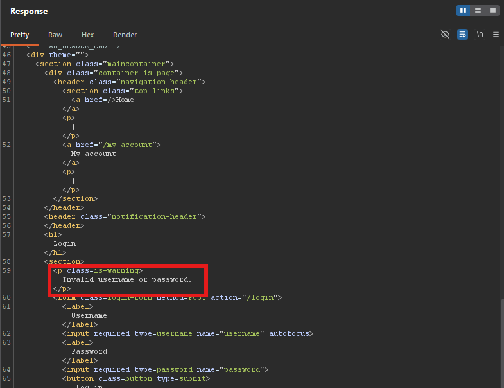Click the text 'Invalid username or password.'
Image resolution: width=504 pixels, height=388 pixels.
click(127, 279)
